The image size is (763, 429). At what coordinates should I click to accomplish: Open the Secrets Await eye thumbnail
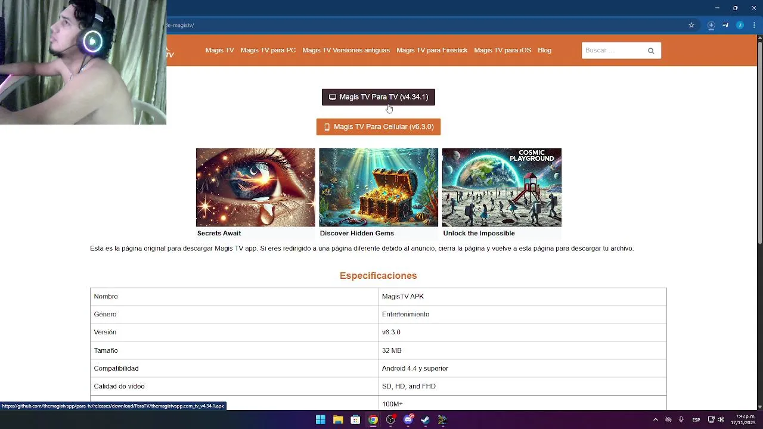[255, 187]
